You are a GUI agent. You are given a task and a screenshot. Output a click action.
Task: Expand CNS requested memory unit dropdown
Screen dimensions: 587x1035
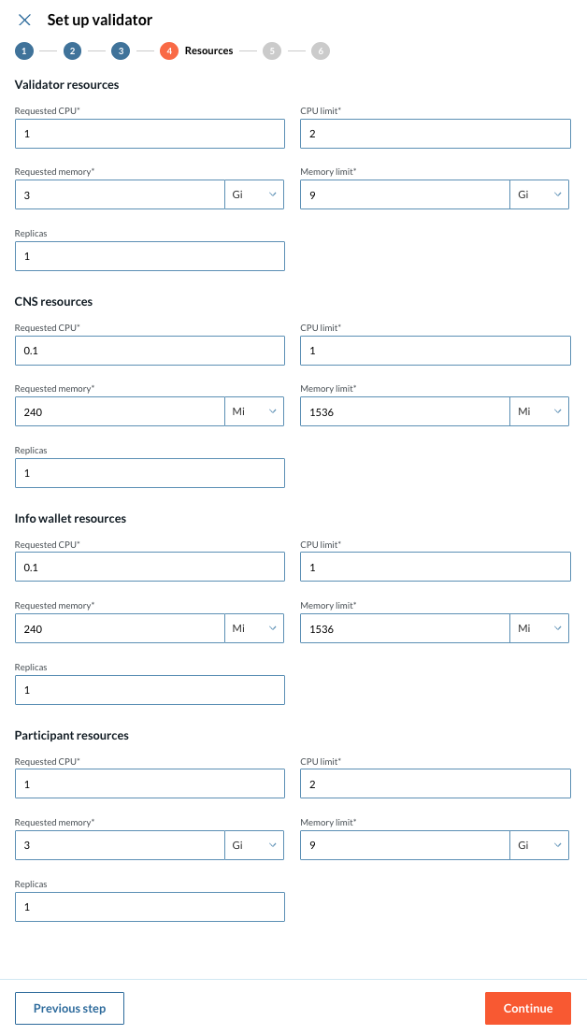[x=254, y=411]
